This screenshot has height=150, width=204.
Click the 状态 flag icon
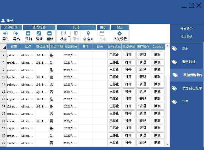click(x=63, y=33)
